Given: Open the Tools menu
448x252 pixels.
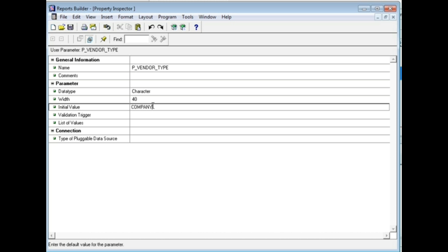Looking at the screenshot, I should 188,17.
